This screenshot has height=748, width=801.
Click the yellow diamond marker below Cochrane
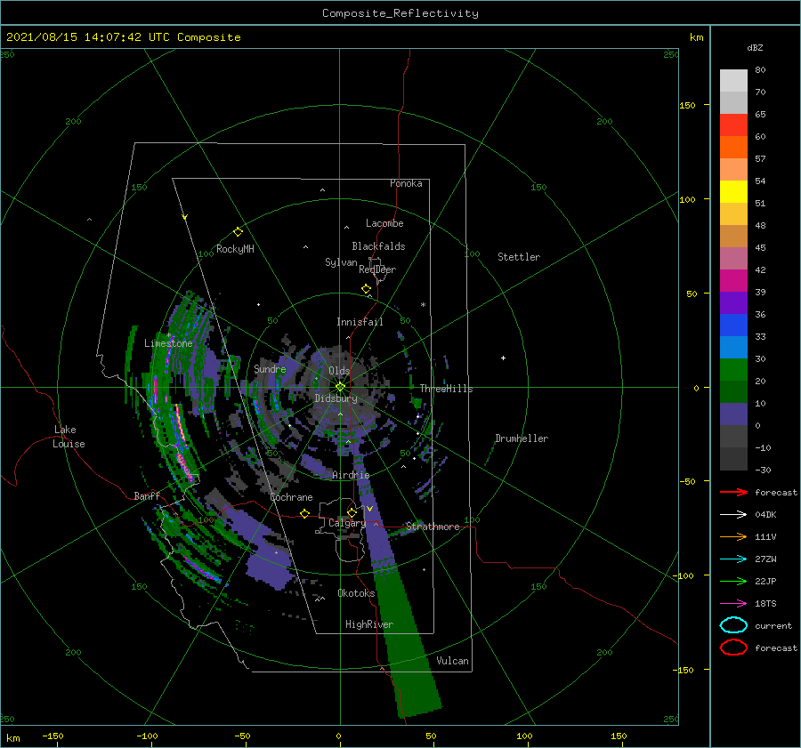coord(305,514)
